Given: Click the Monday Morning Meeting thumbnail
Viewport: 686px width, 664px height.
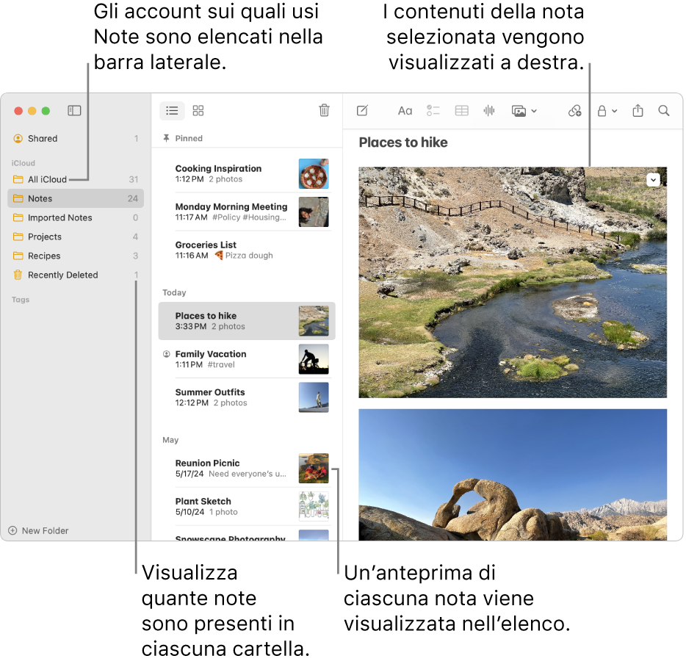Looking at the screenshot, I should (314, 212).
